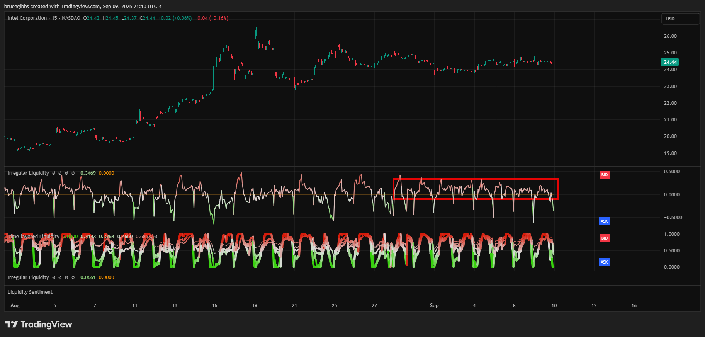Click the green 24.44 current price label

pos(670,62)
